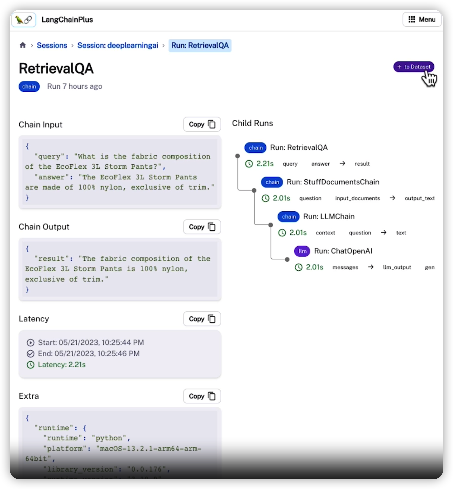Click the 'messages' tag
Viewport: 453px width, 489px height.
point(345,267)
